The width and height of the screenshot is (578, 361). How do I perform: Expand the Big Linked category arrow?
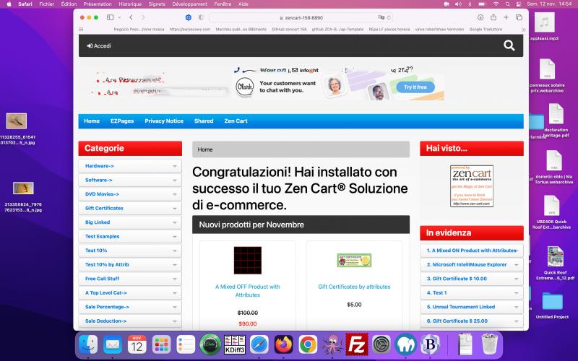click(x=175, y=222)
